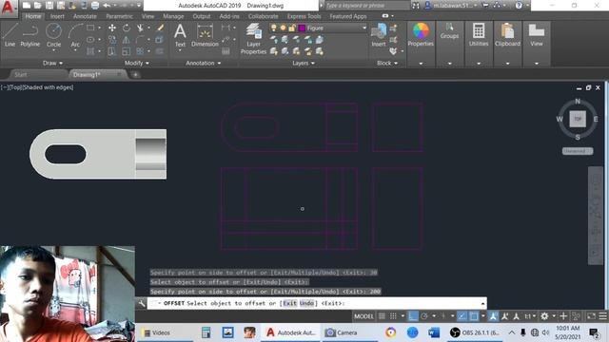Click the viewport controls [-] label
The width and height of the screenshot is (609, 342).
(x=4, y=87)
